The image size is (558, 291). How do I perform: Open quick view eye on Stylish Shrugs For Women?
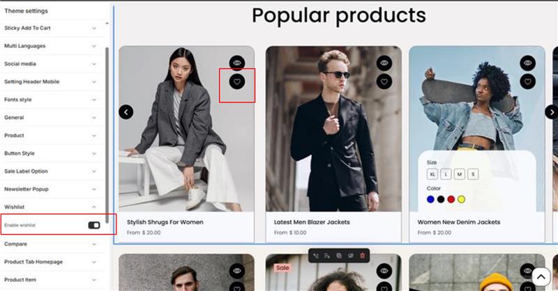pos(237,63)
